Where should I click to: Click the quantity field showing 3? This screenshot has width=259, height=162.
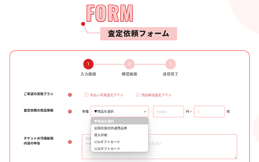209,111
